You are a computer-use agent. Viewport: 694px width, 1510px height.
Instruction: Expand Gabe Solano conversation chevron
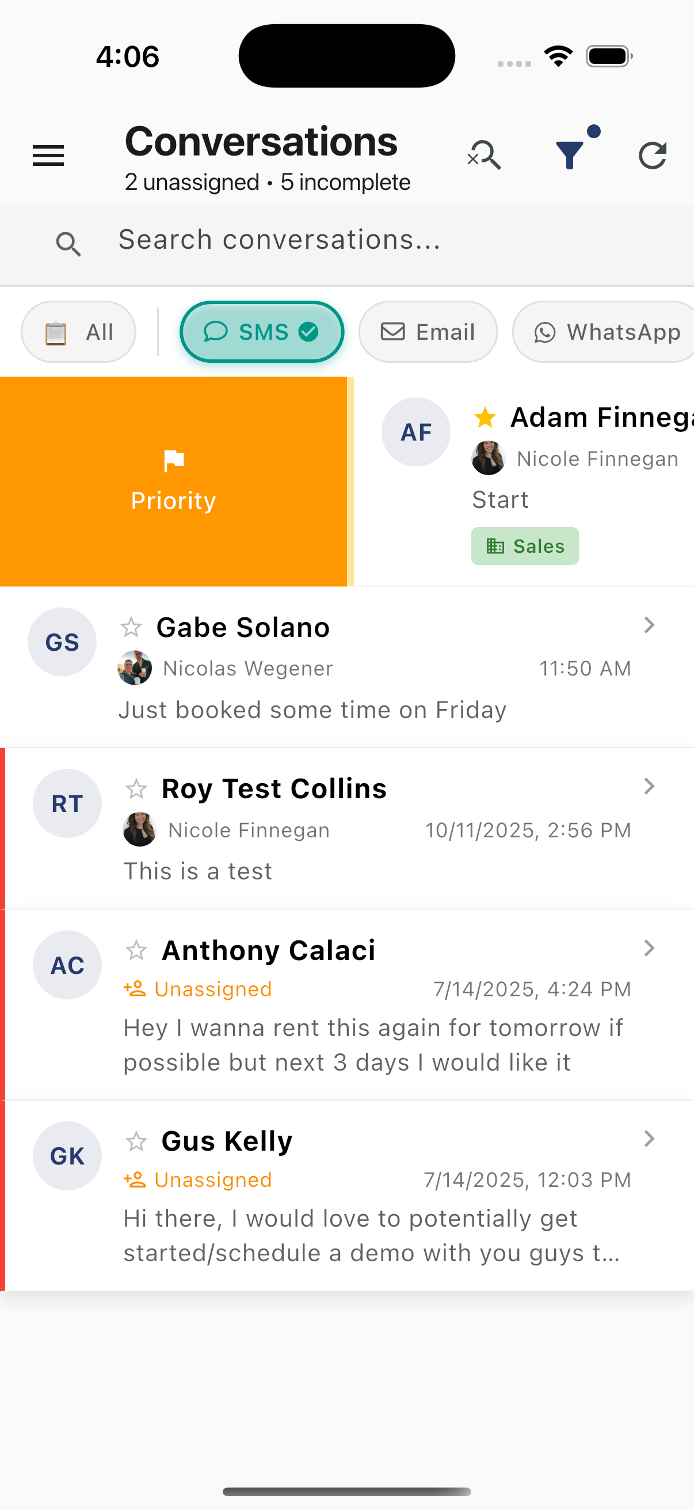pos(649,625)
